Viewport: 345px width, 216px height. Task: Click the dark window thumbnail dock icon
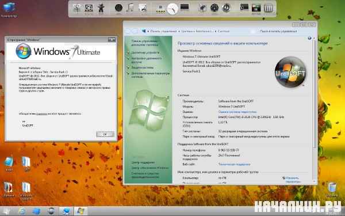256,9
